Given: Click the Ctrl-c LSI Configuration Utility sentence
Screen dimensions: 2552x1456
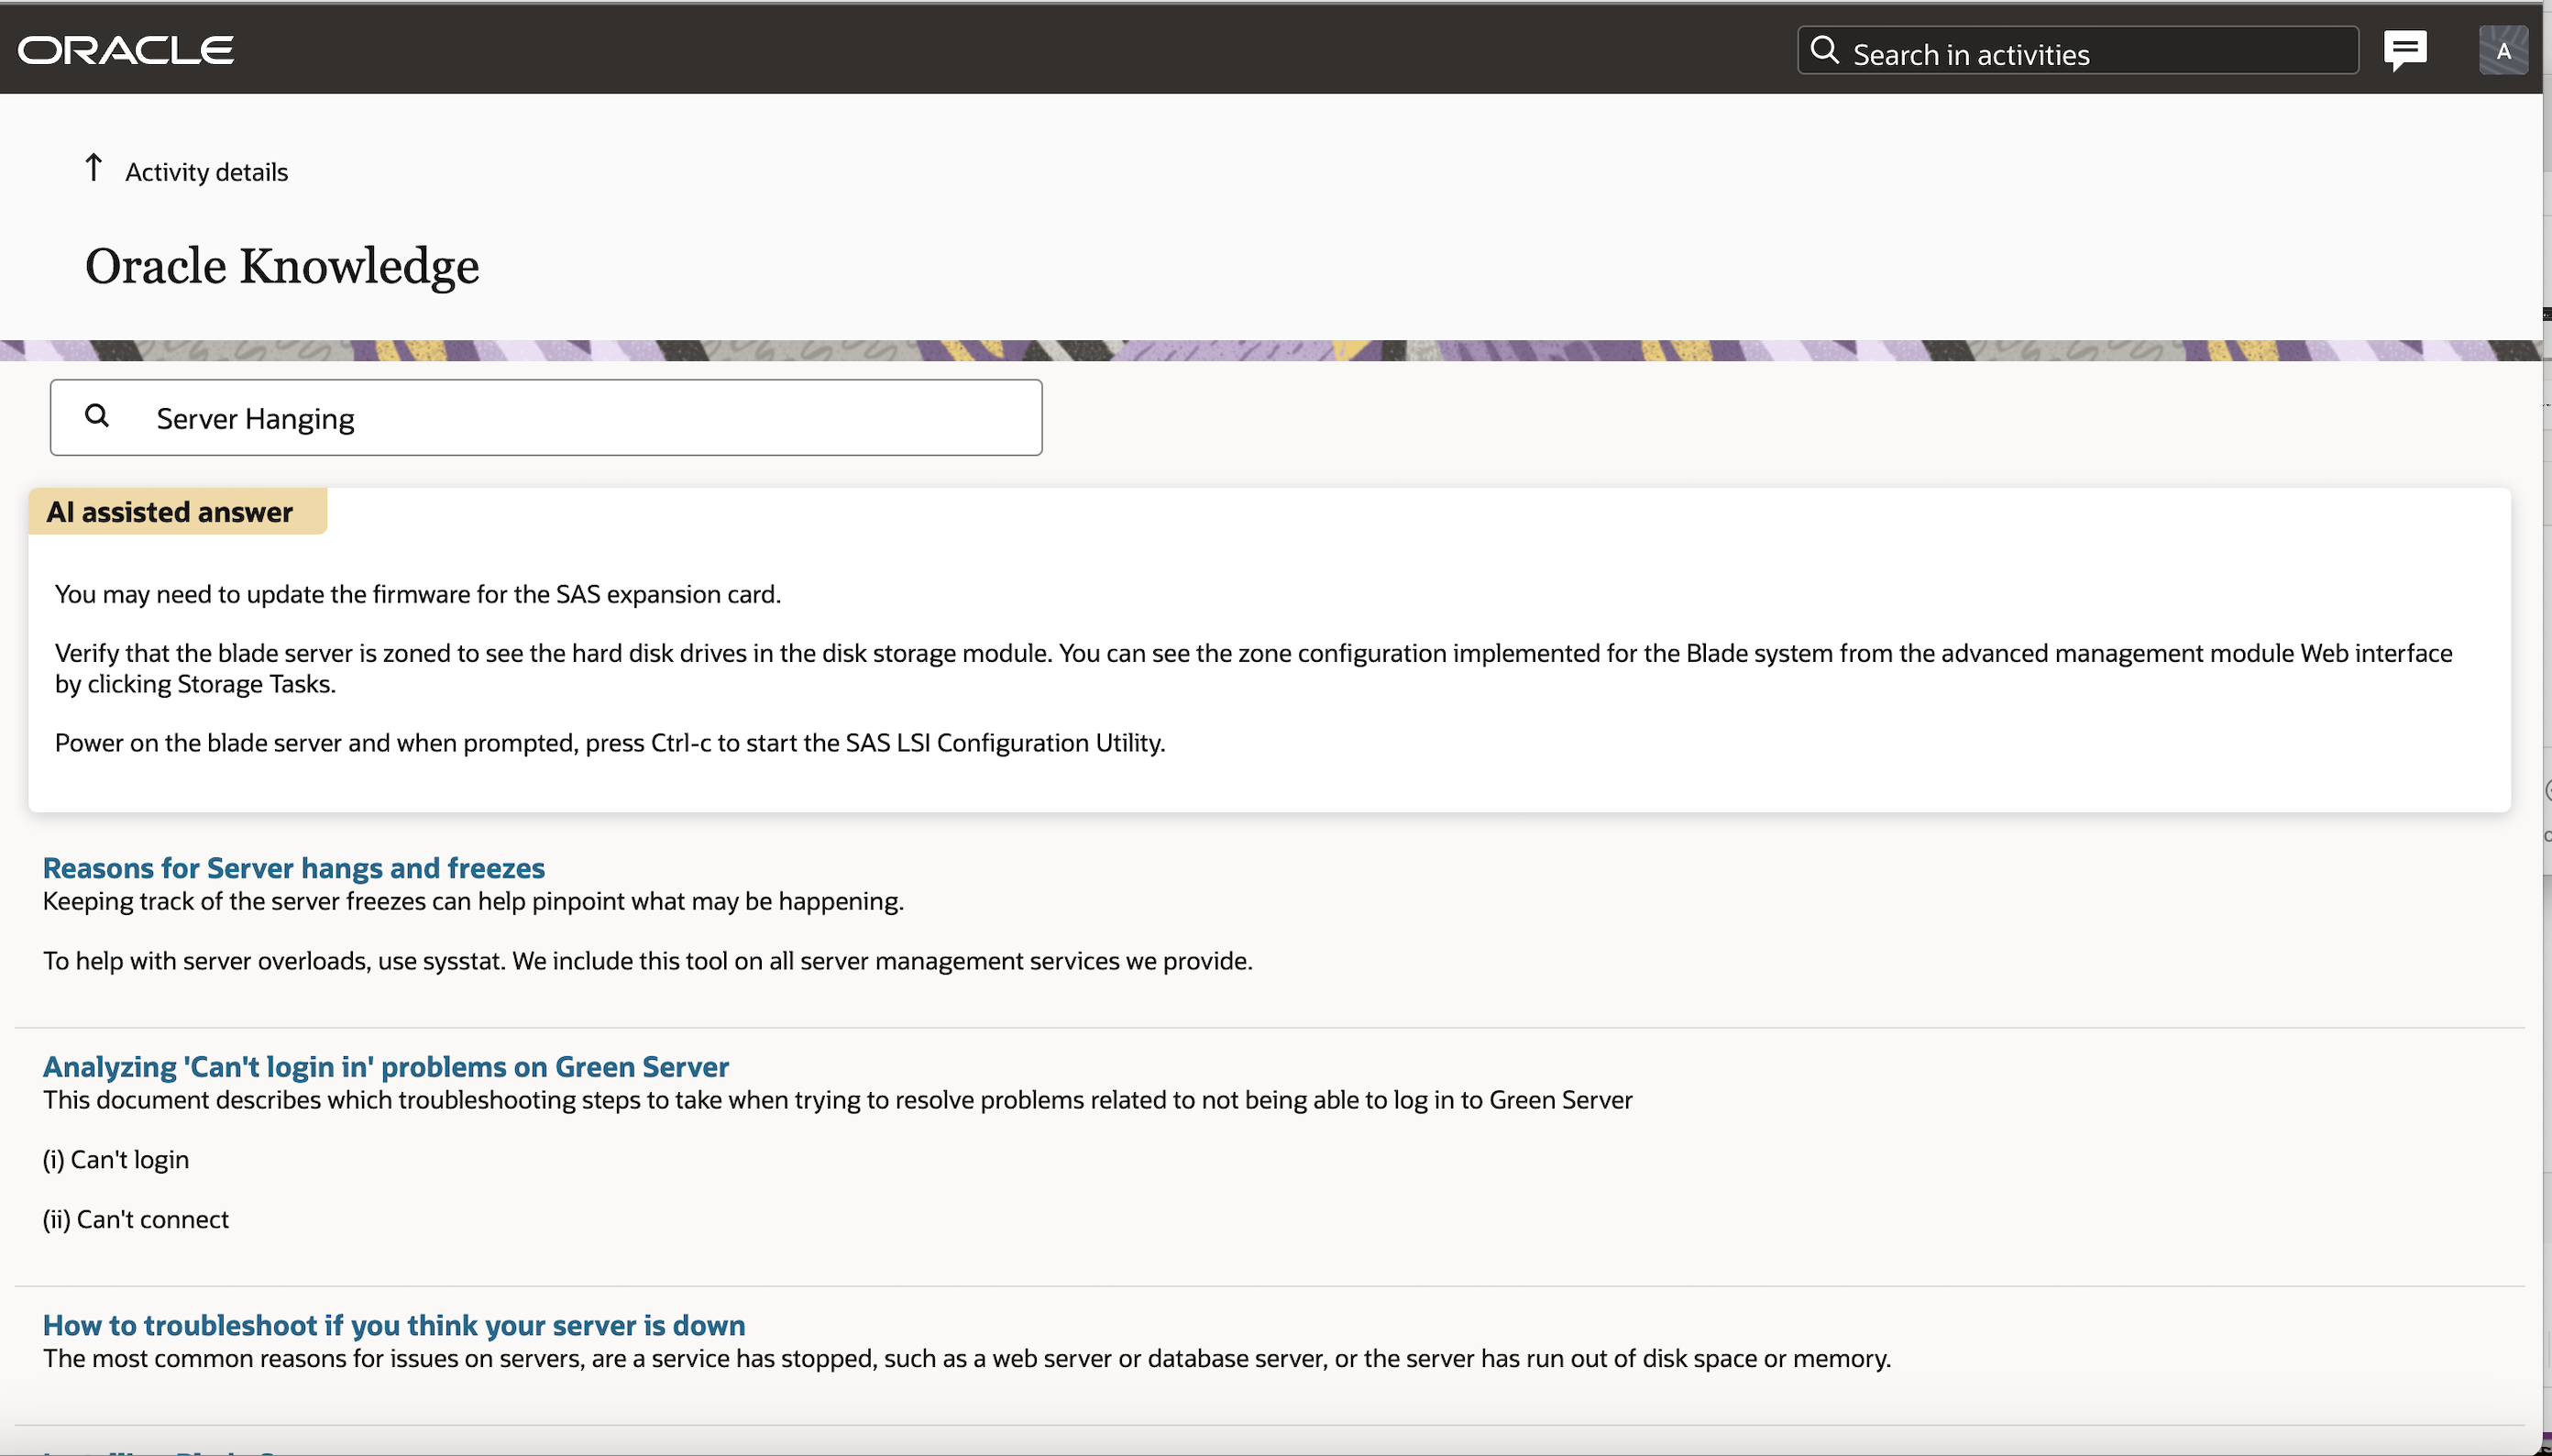Looking at the screenshot, I should 610,743.
